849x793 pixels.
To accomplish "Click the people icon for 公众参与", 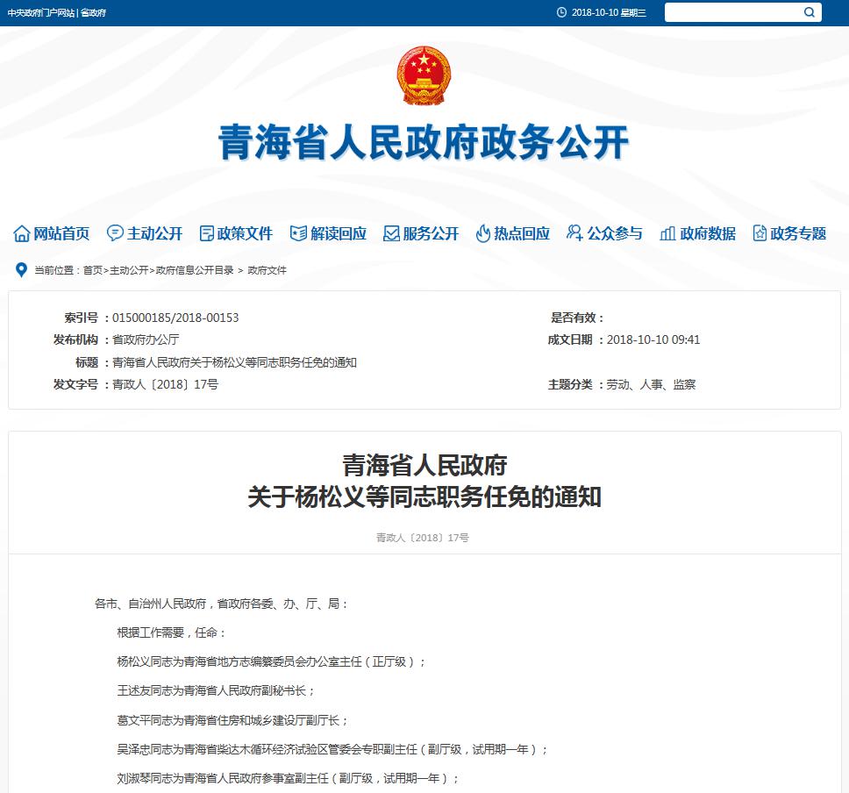I will (575, 233).
